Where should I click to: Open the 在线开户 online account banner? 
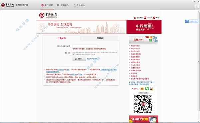(x=143, y=40)
